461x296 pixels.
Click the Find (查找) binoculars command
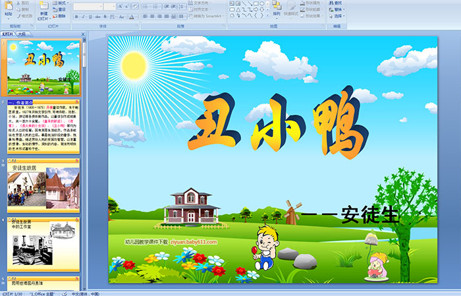coord(335,3)
